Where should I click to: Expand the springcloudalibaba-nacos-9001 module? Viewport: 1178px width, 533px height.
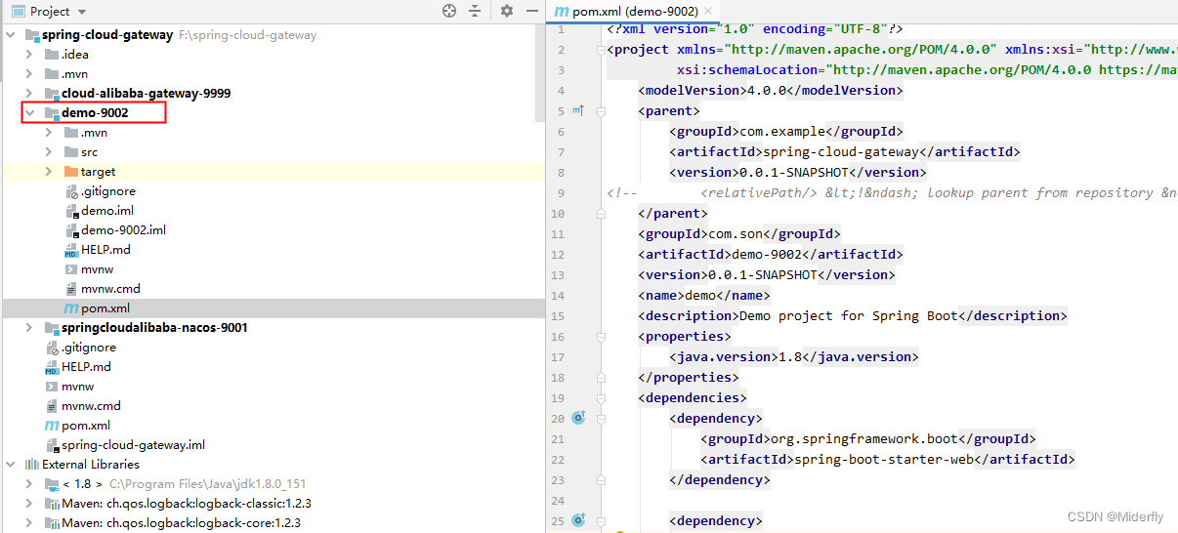tap(29, 328)
